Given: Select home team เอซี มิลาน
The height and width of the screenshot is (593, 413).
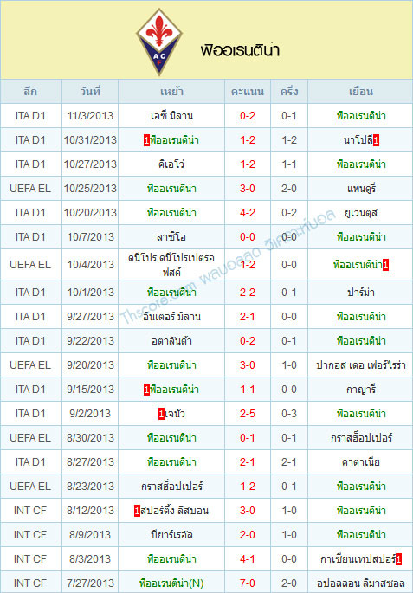Looking at the screenshot, I should pyautogui.click(x=171, y=116).
